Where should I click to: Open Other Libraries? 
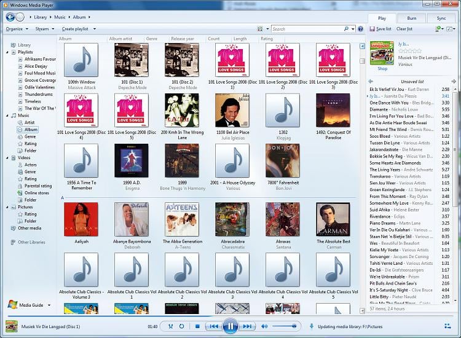(x=31, y=243)
